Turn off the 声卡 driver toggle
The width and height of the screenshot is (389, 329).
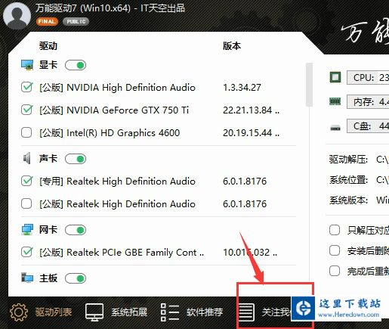pyautogui.click(x=76, y=159)
